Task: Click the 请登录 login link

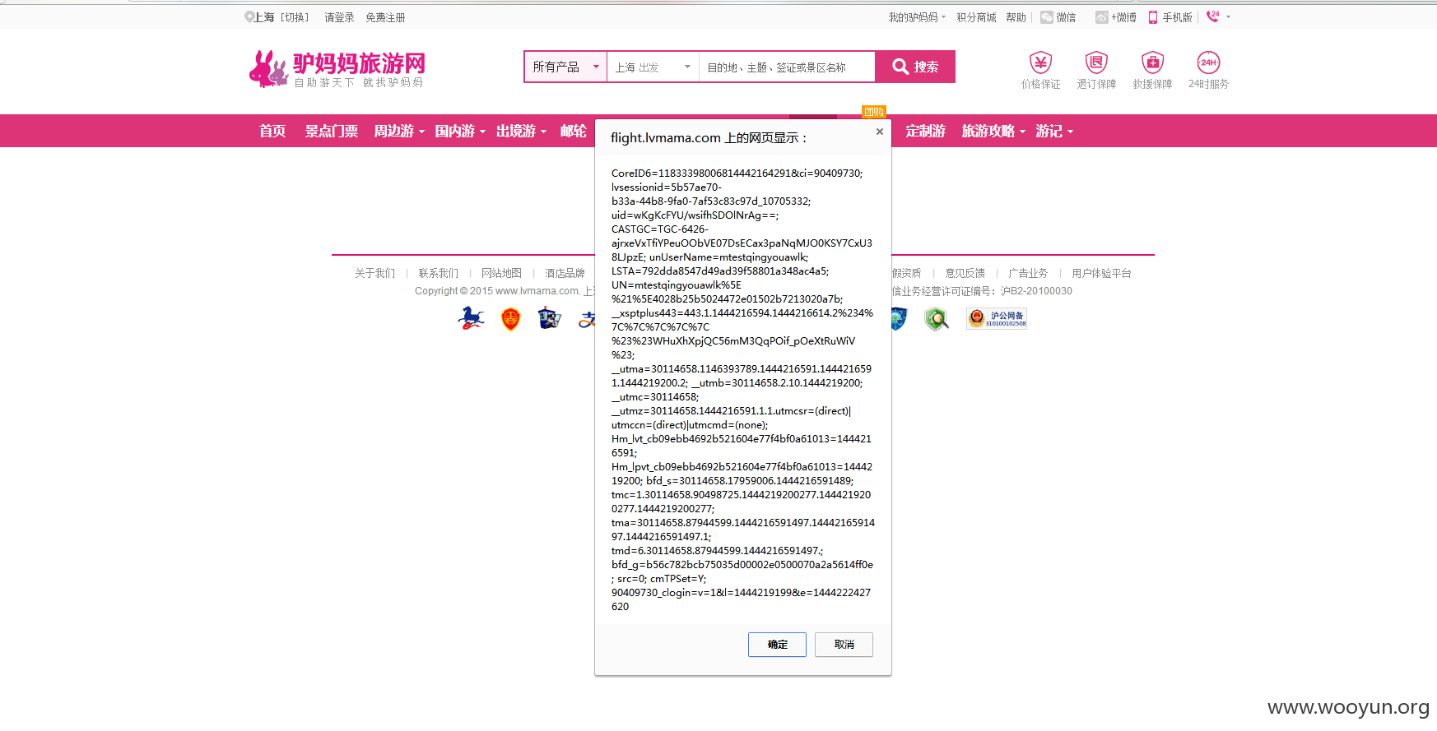Action: coord(339,17)
